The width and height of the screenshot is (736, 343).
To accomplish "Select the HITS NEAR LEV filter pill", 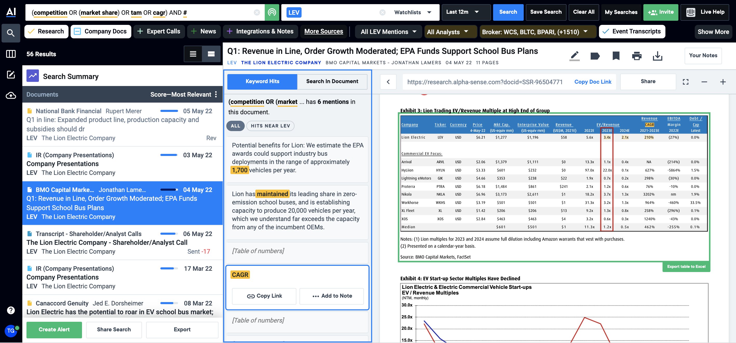I will coord(270,126).
